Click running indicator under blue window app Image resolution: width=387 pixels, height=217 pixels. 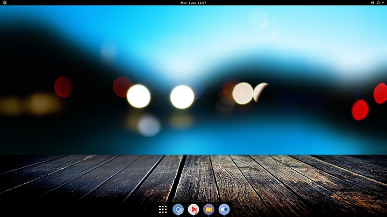[x=224, y=215]
